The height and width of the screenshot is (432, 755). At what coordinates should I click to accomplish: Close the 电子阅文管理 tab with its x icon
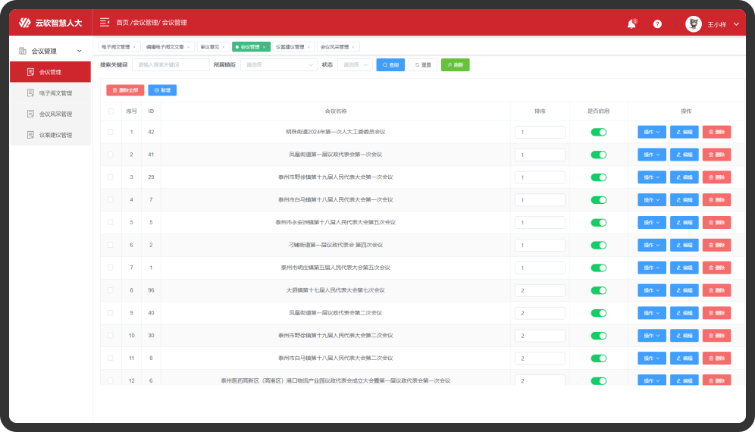[x=135, y=47]
